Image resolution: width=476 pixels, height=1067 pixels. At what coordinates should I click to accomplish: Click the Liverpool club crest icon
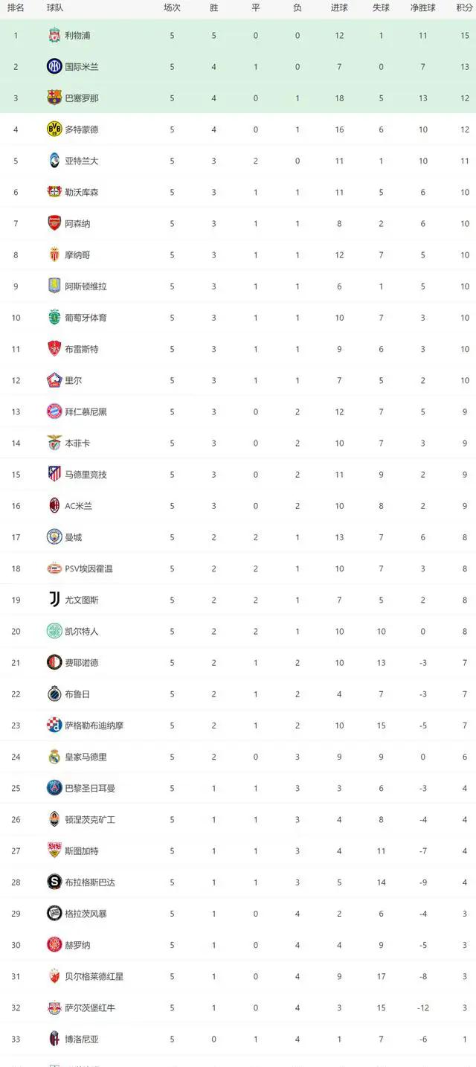click(x=54, y=35)
